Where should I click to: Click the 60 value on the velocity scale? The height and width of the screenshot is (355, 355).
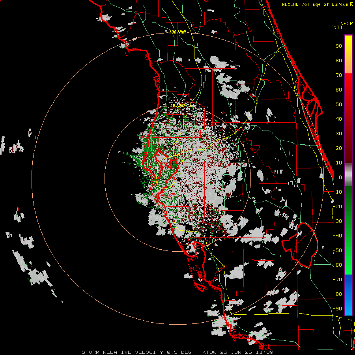339,90
